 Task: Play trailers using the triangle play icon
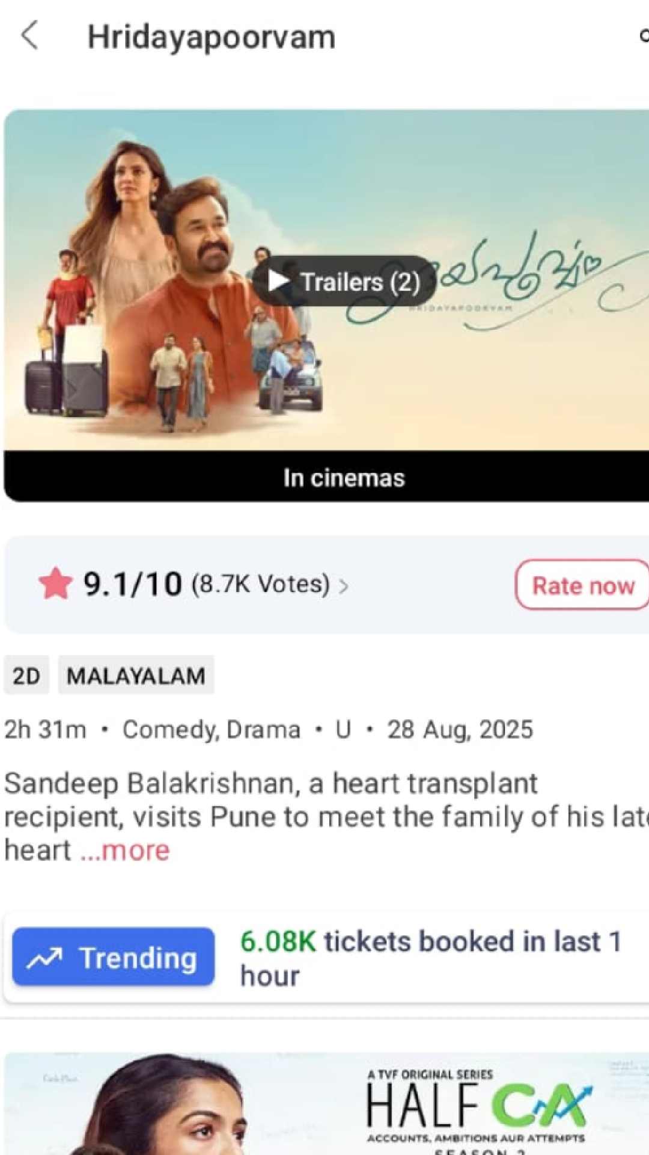pos(277,281)
